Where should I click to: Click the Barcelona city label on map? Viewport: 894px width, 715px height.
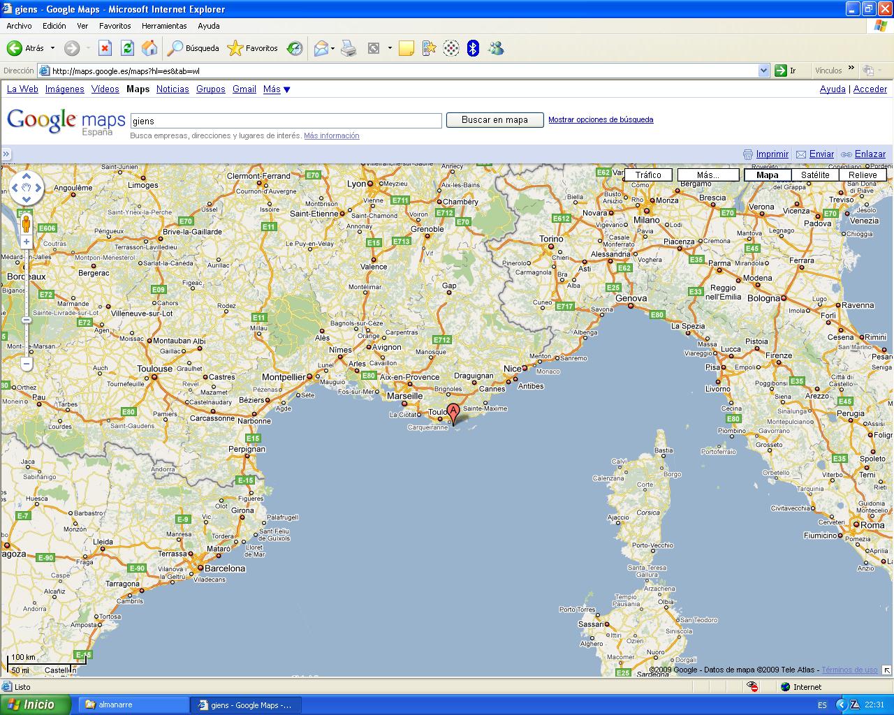pyautogui.click(x=225, y=568)
